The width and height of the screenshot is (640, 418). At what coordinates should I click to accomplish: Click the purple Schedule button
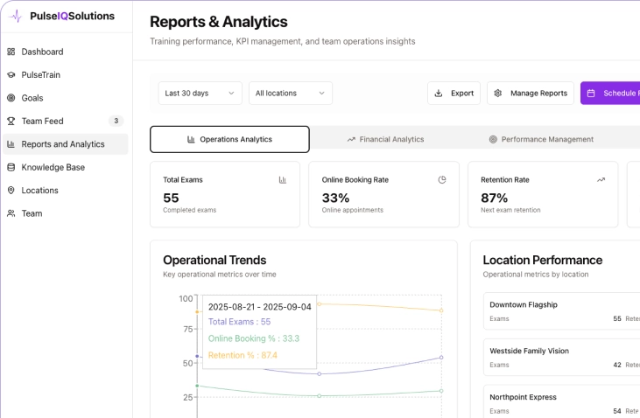[x=610, y=94]
